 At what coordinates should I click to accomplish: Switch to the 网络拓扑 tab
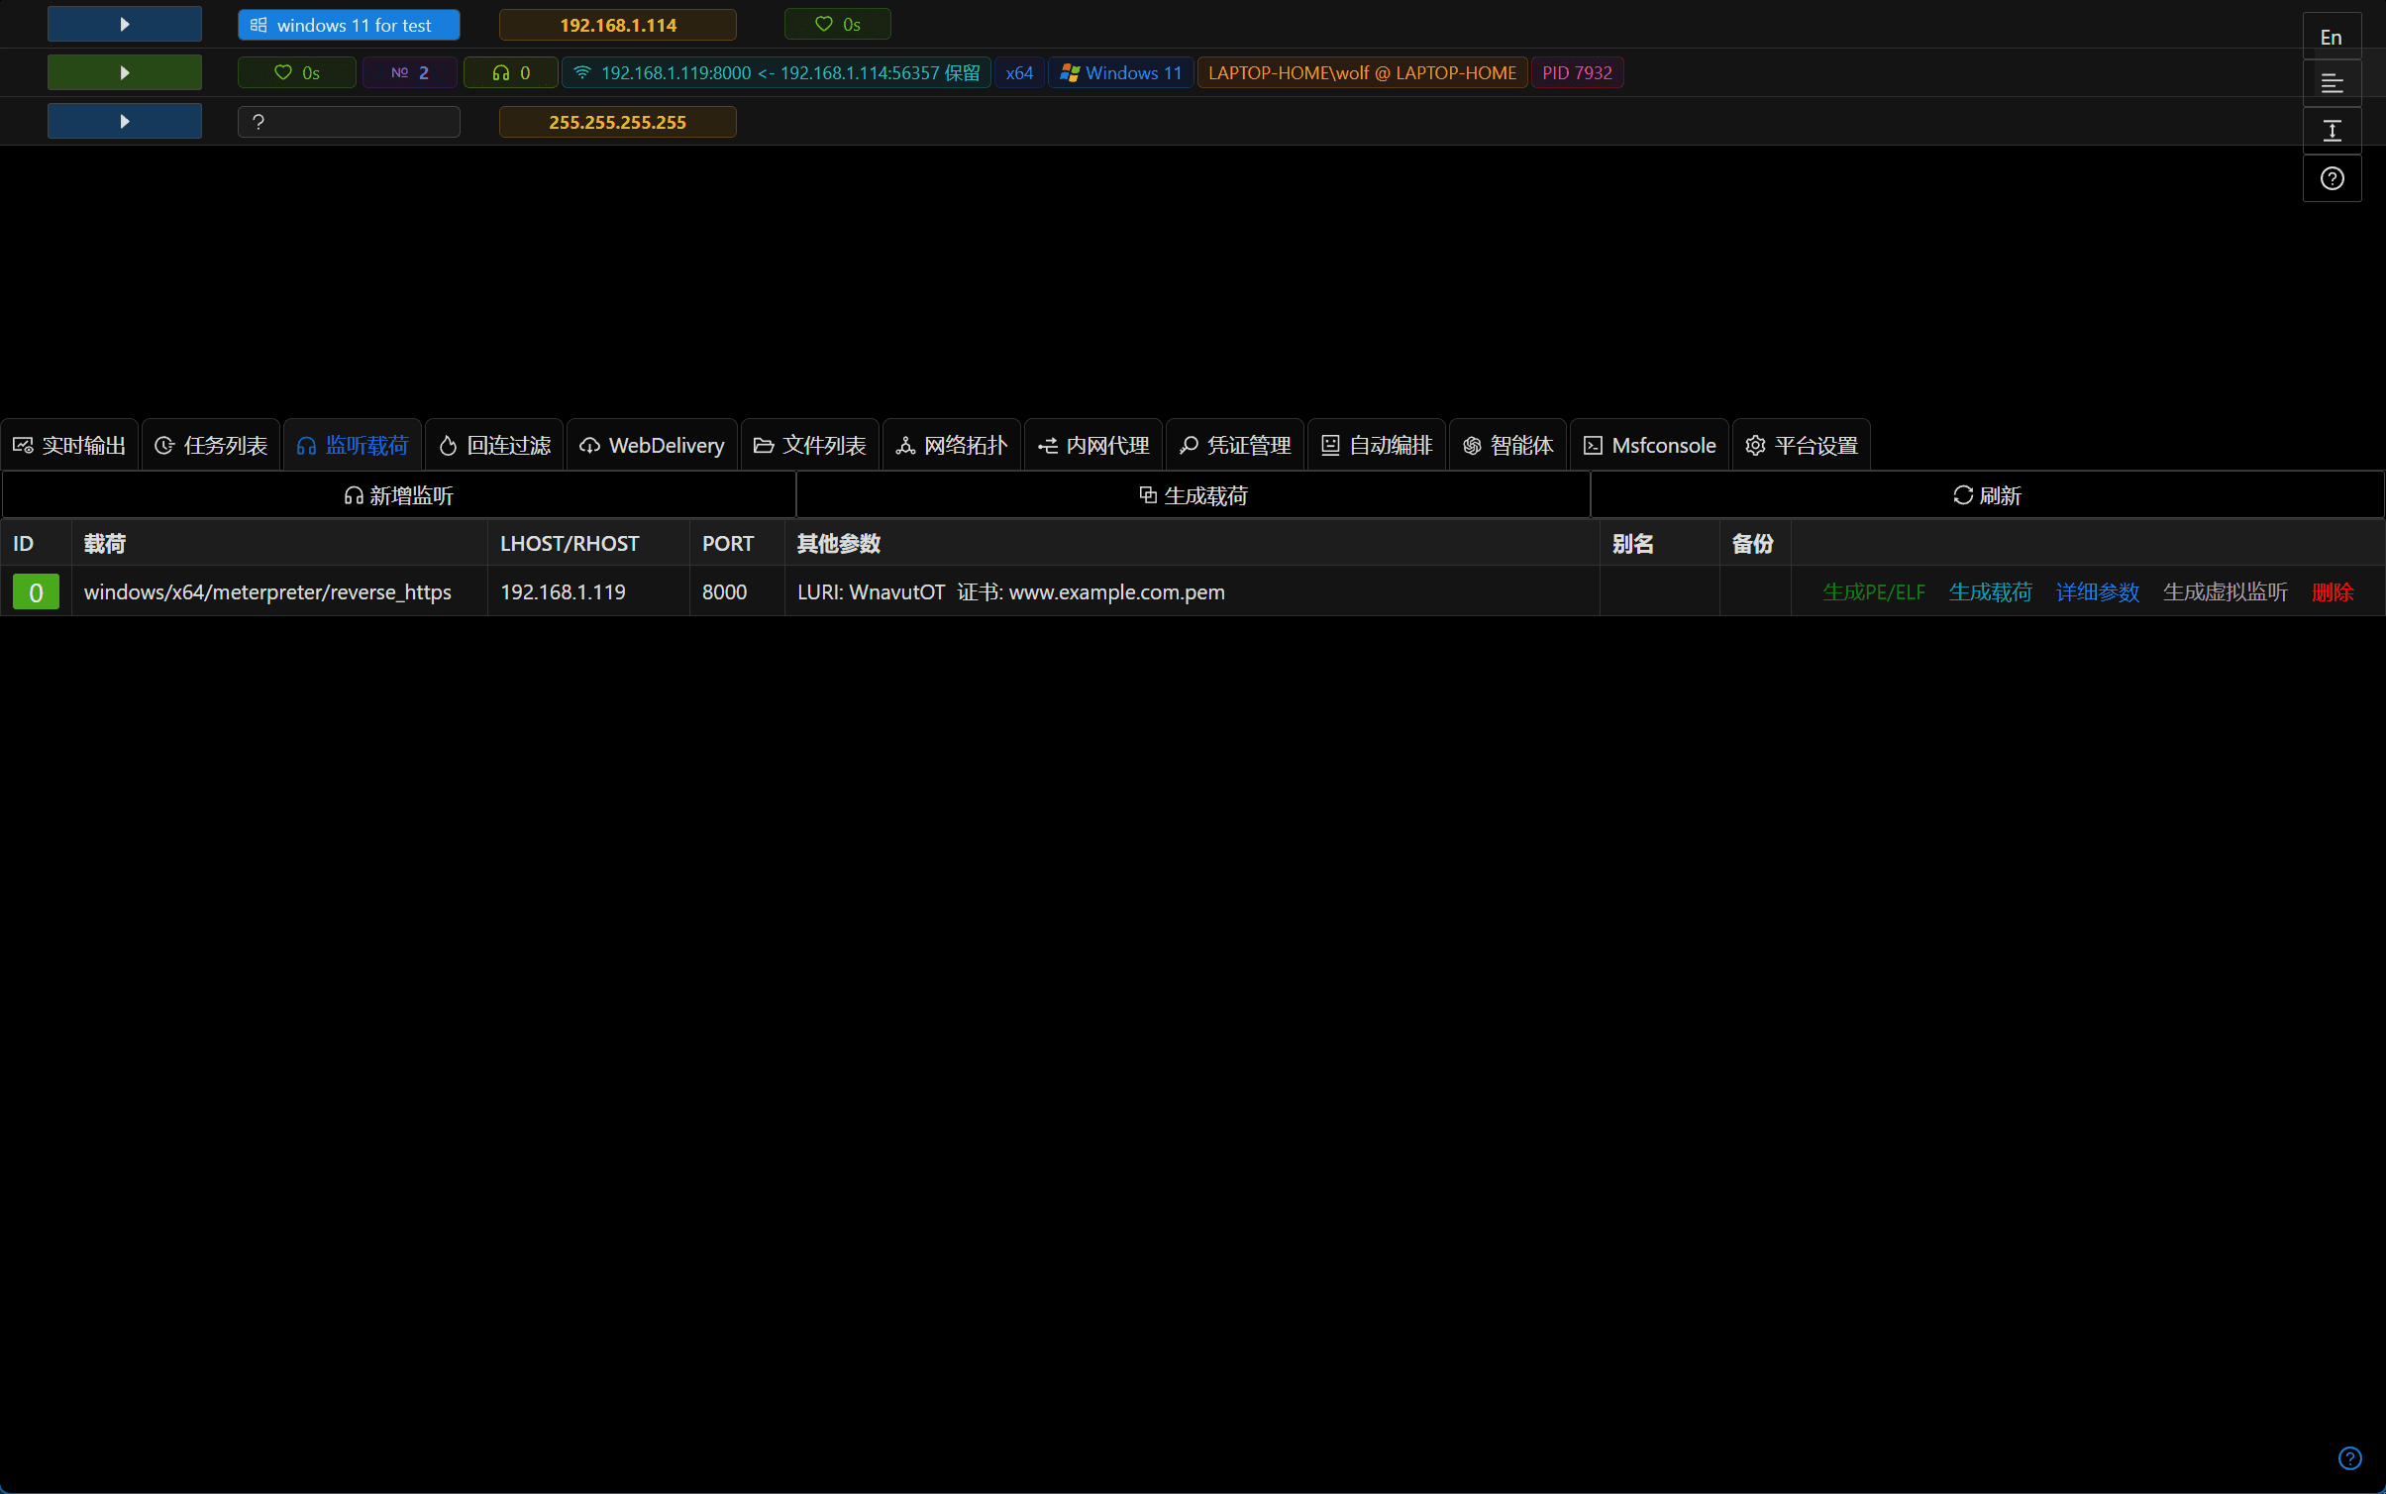[951, 445]
